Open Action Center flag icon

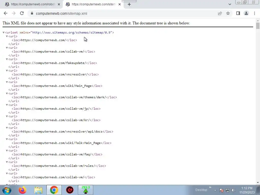(x=221, y=190)
